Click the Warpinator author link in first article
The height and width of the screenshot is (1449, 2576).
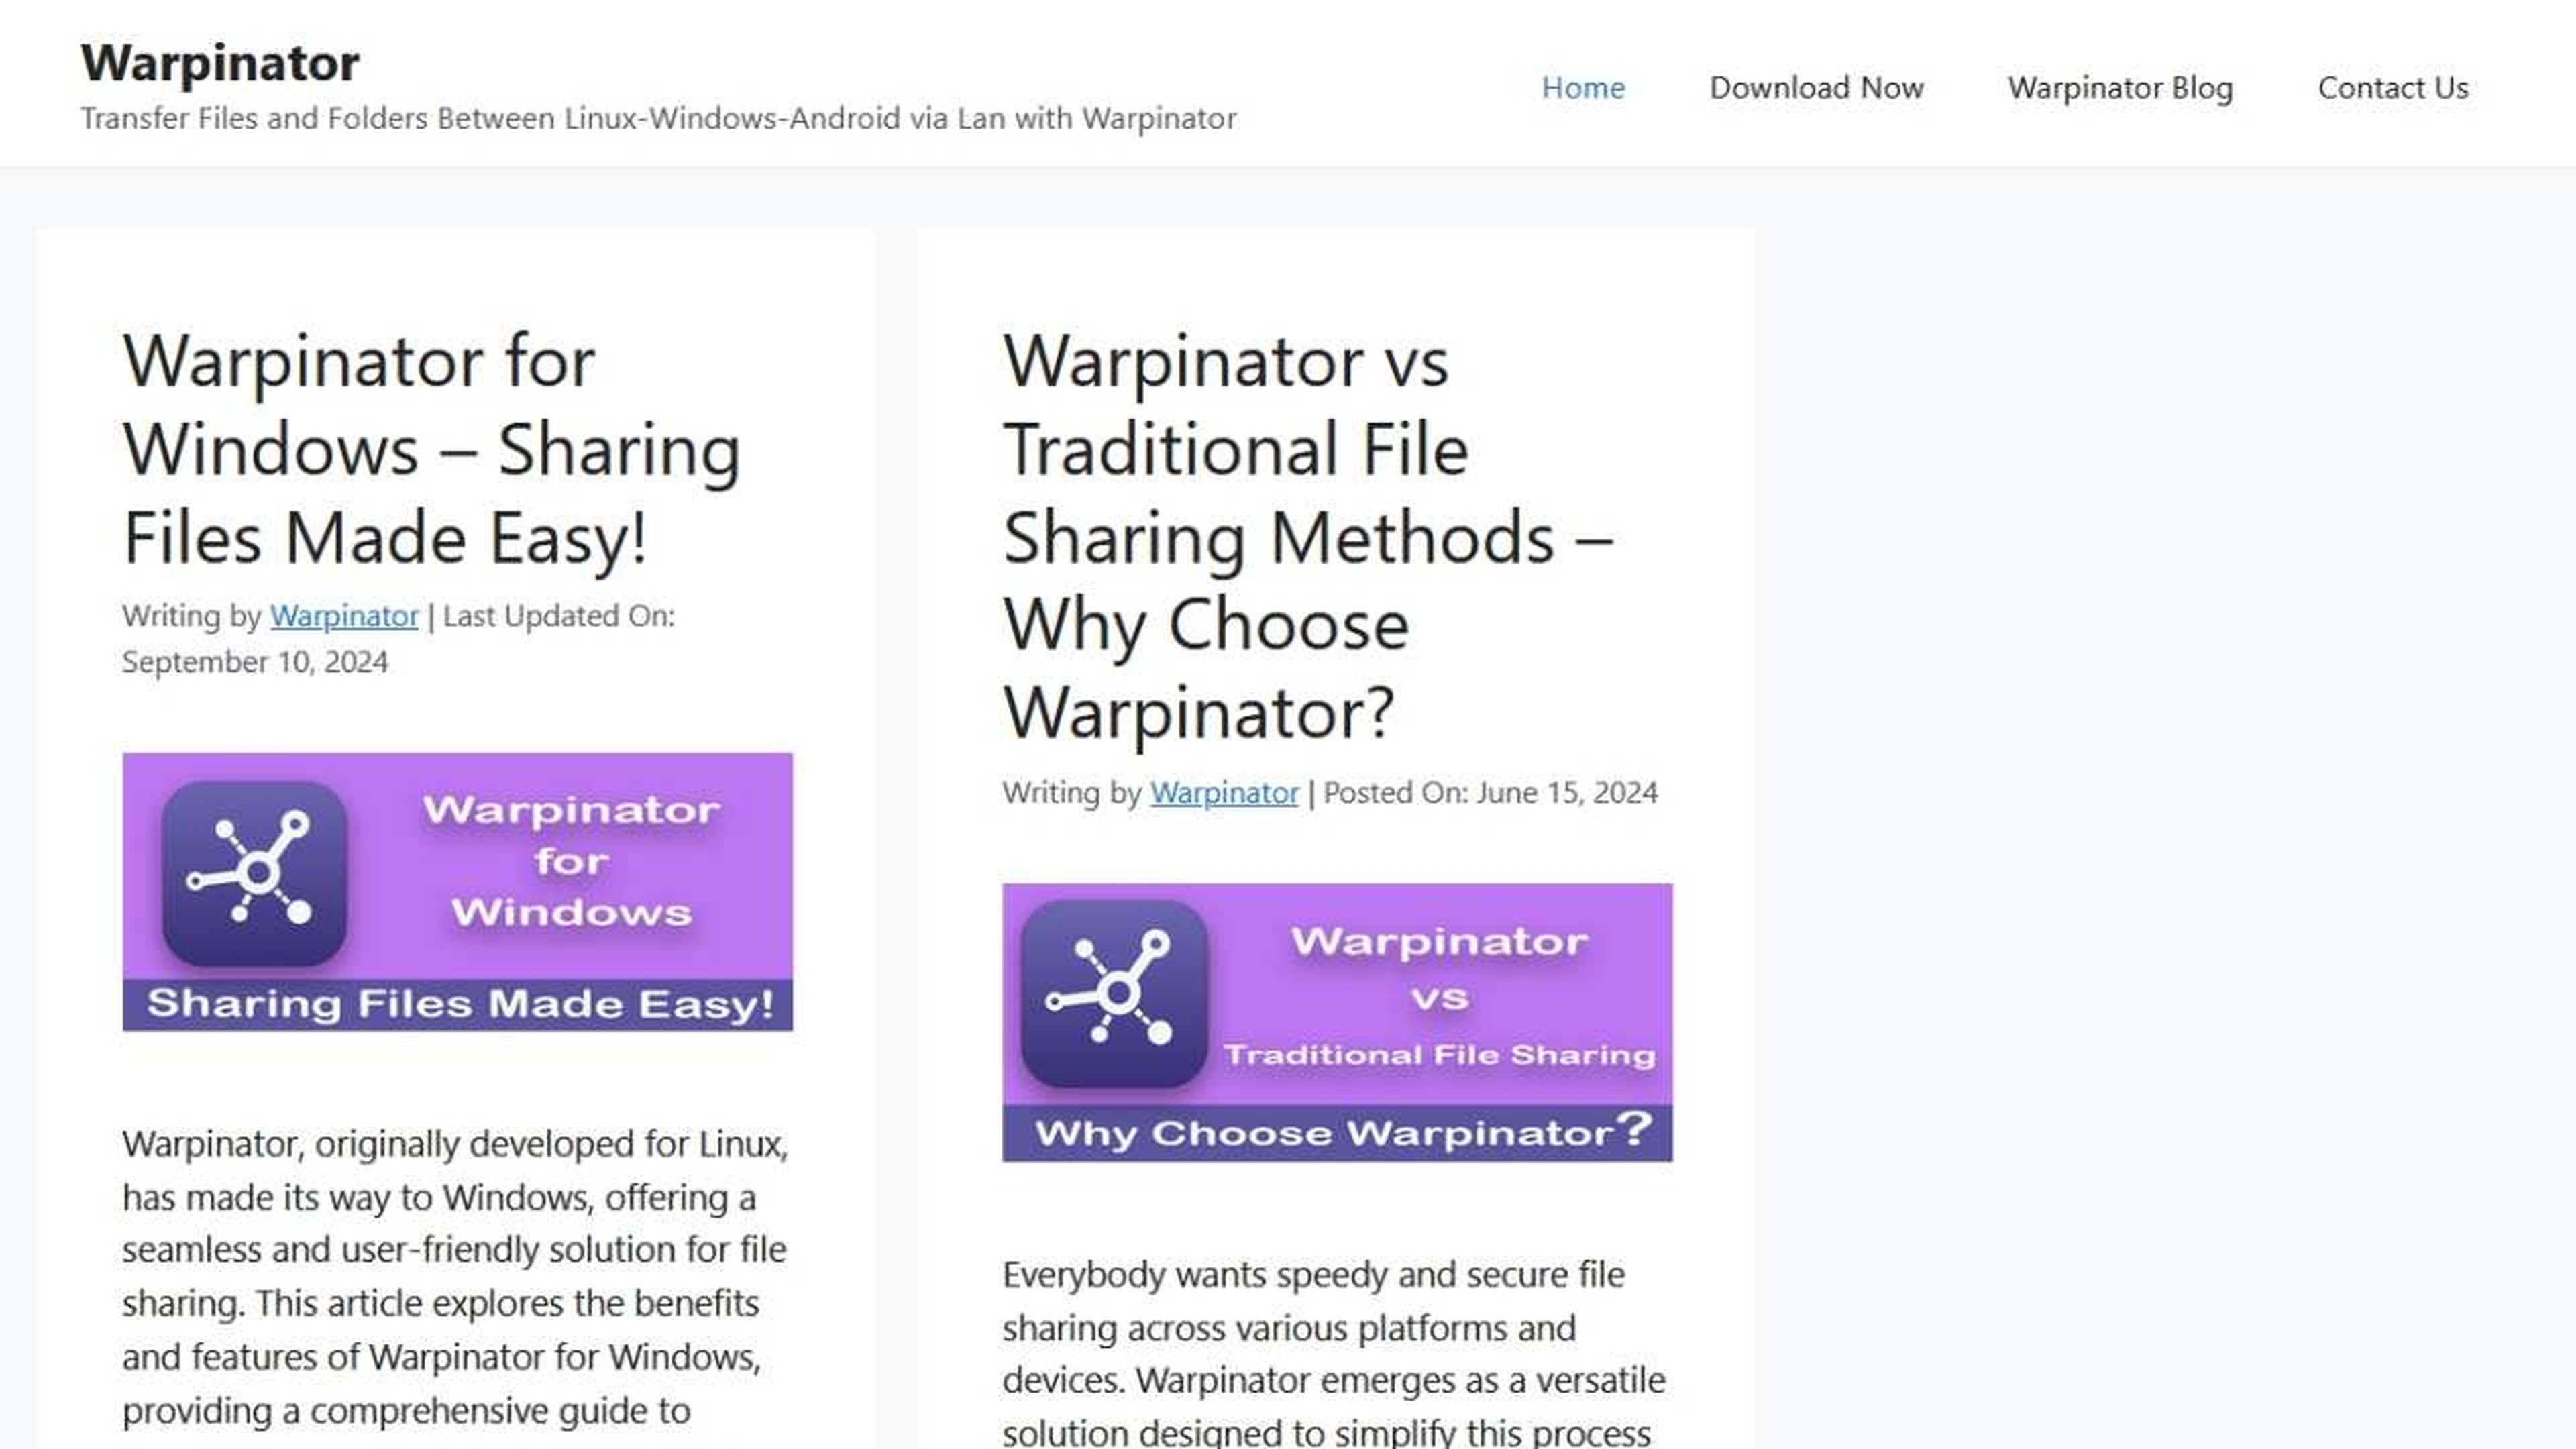[343, 614]
